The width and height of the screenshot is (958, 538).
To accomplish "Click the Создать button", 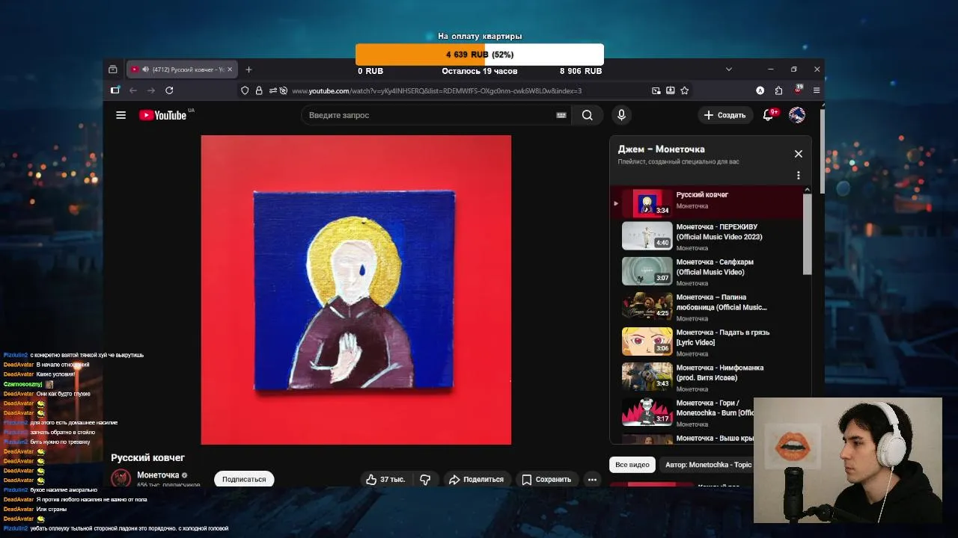I will click(724, 115).
